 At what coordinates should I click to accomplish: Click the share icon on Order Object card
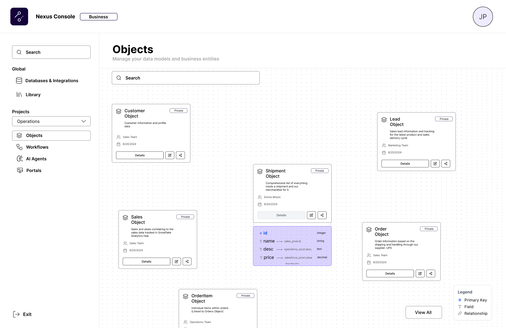(431, 274)
